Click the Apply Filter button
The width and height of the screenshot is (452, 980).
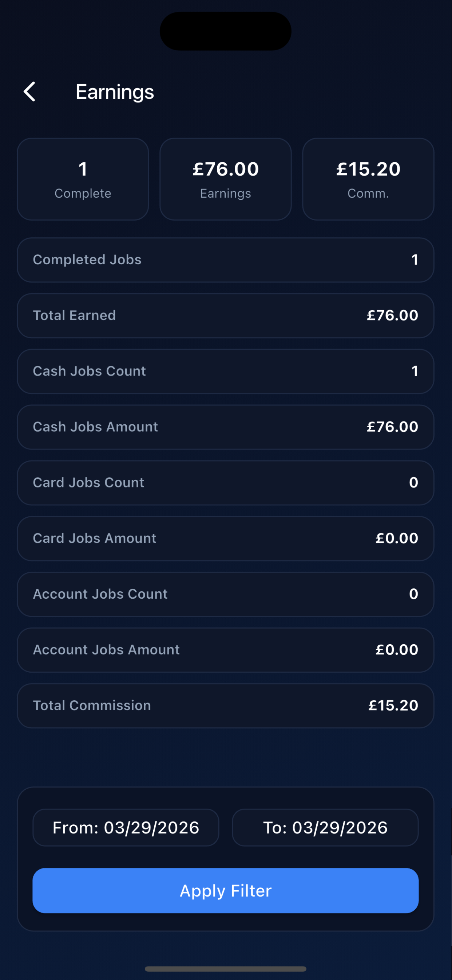(226, 891)
